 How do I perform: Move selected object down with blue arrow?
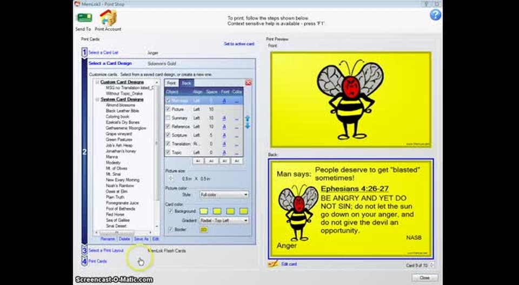[248, 126]
